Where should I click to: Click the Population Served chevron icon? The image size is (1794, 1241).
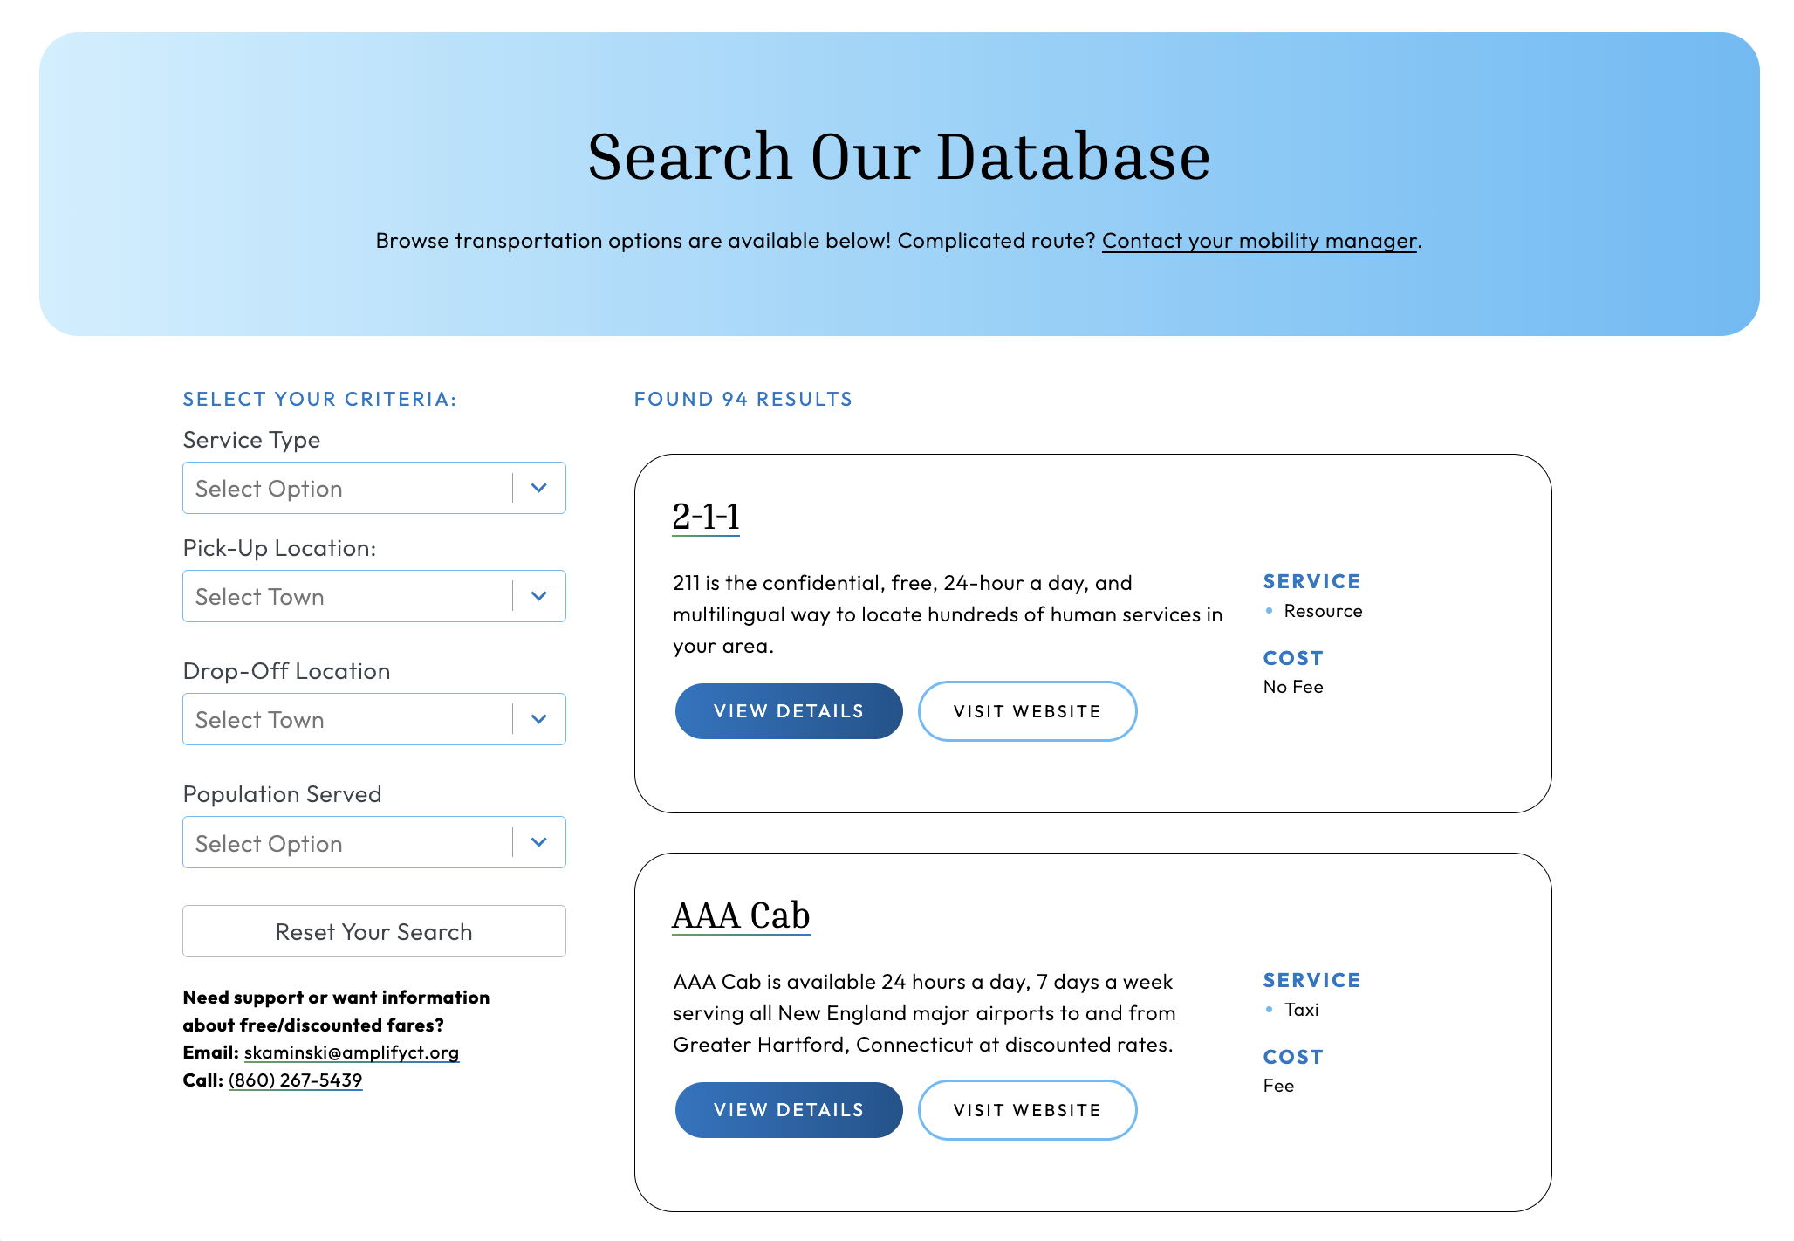(538, 842)
